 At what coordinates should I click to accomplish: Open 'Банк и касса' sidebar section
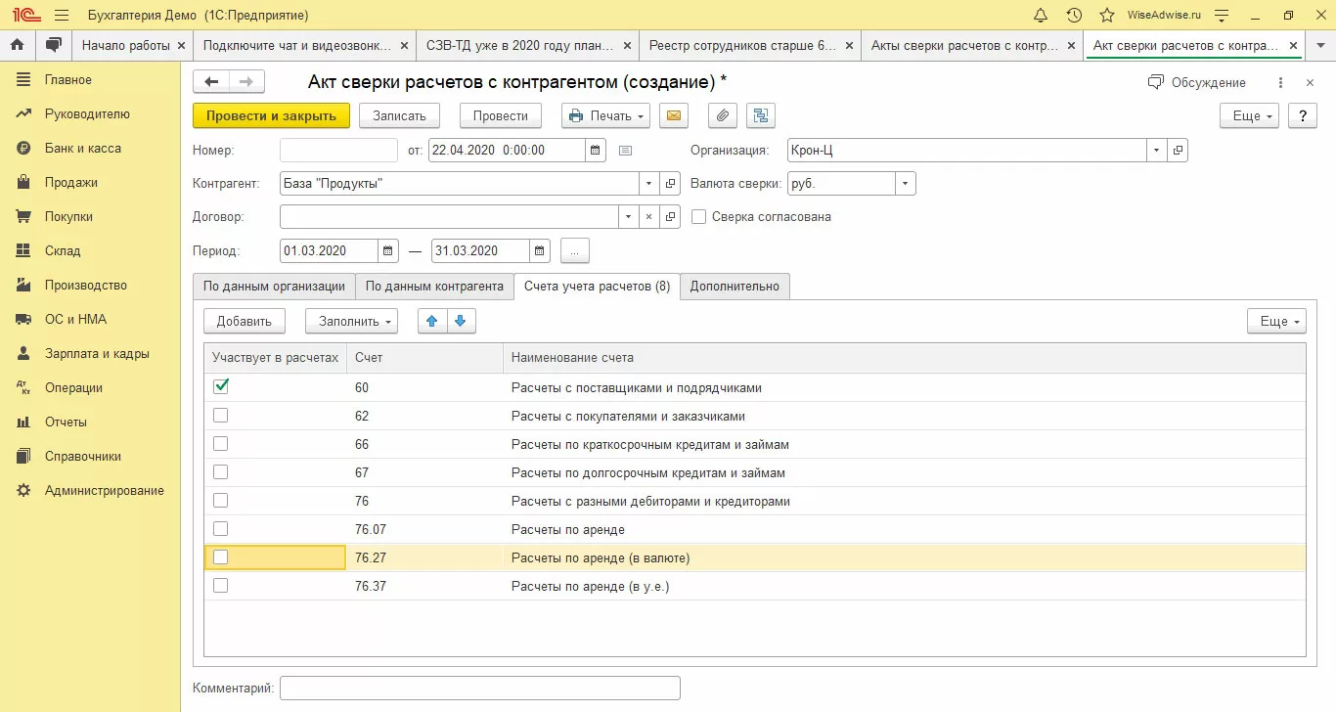pyautogui.click(x=83, y=149)
